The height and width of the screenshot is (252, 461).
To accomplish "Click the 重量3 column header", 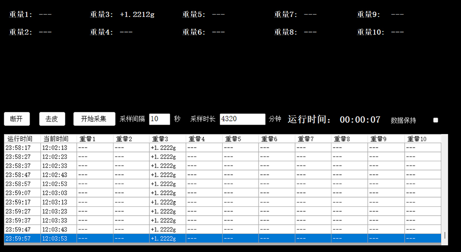I will coord(167,139).
